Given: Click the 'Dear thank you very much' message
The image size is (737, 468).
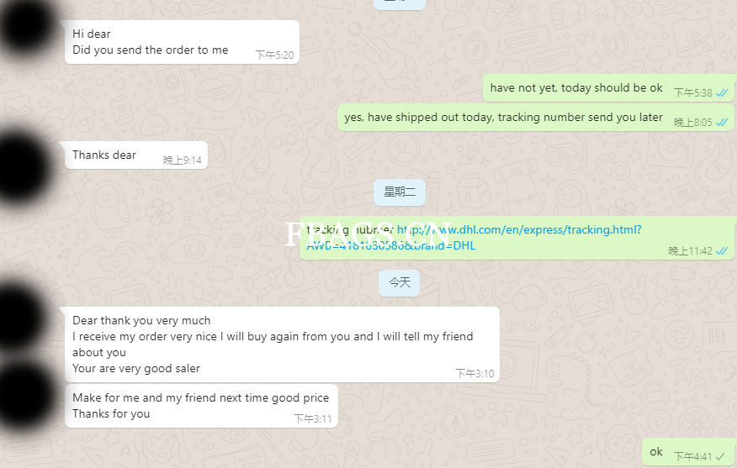Looking at the screenshot, I should click(282, 344).
